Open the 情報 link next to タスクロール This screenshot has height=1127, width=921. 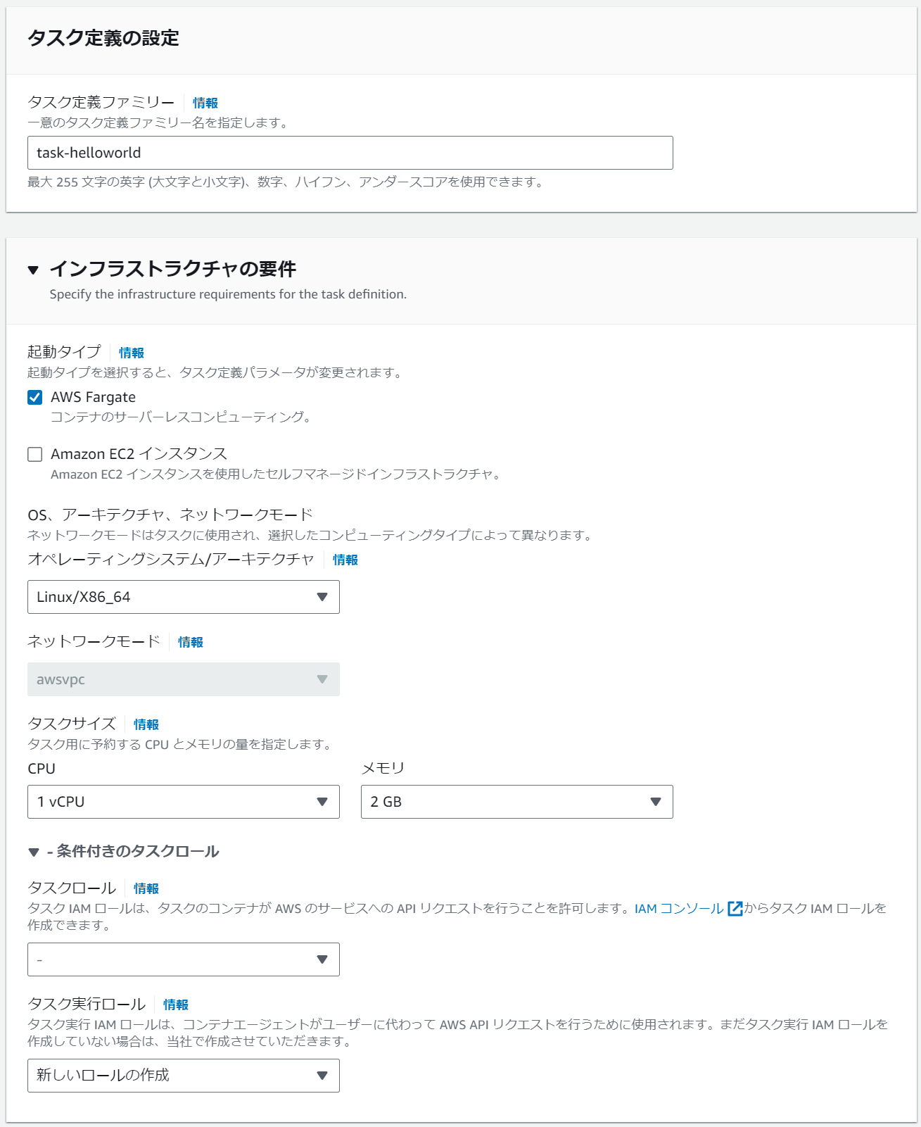[146, 888]
